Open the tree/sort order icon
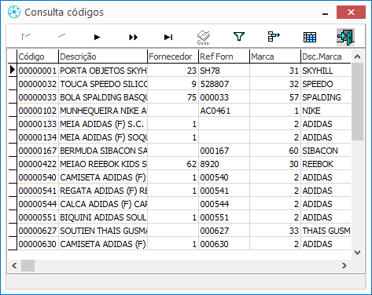The image size is (372, 295). click(274, 37)
